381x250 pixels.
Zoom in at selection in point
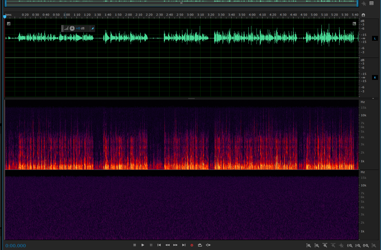click(350, 245)
